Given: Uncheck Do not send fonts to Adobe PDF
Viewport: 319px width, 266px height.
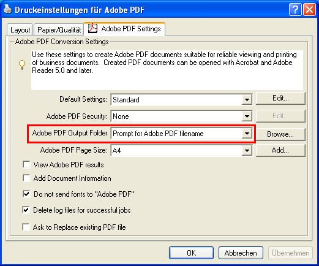Looking at the screenshot, I should coord(26,194).
